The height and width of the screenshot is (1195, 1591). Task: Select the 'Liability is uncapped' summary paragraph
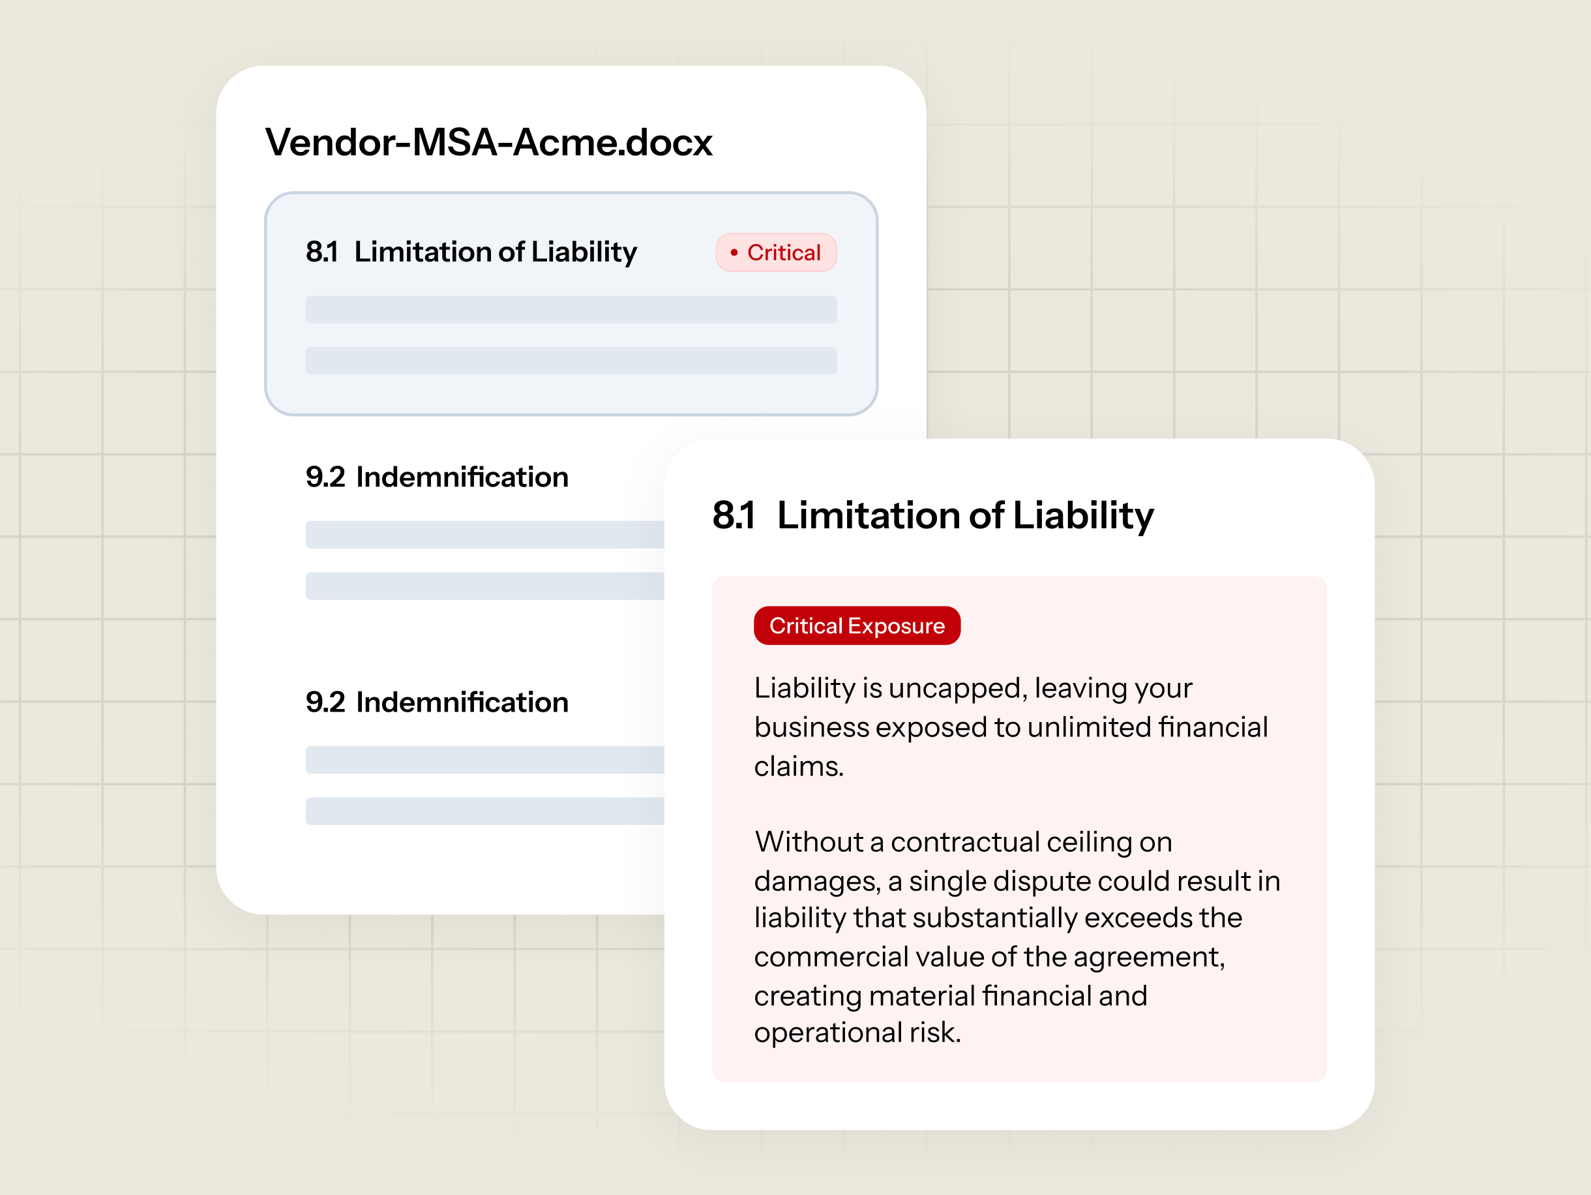(x=1011, y=727)
